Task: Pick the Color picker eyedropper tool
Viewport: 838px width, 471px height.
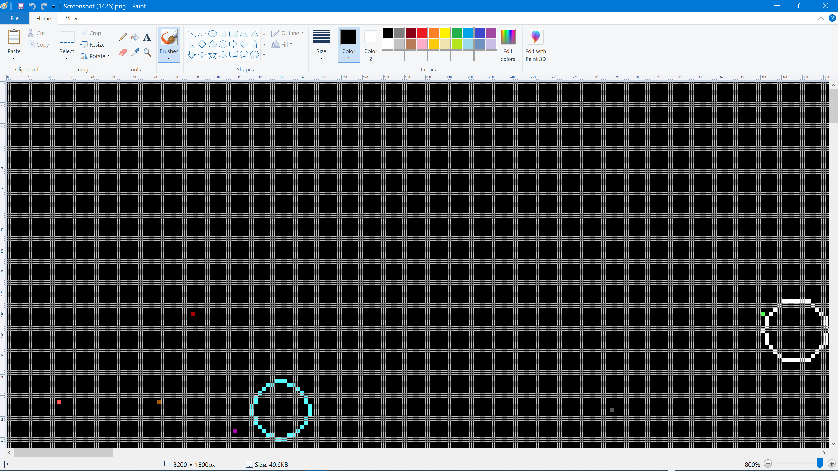Action: coord(135,52)
